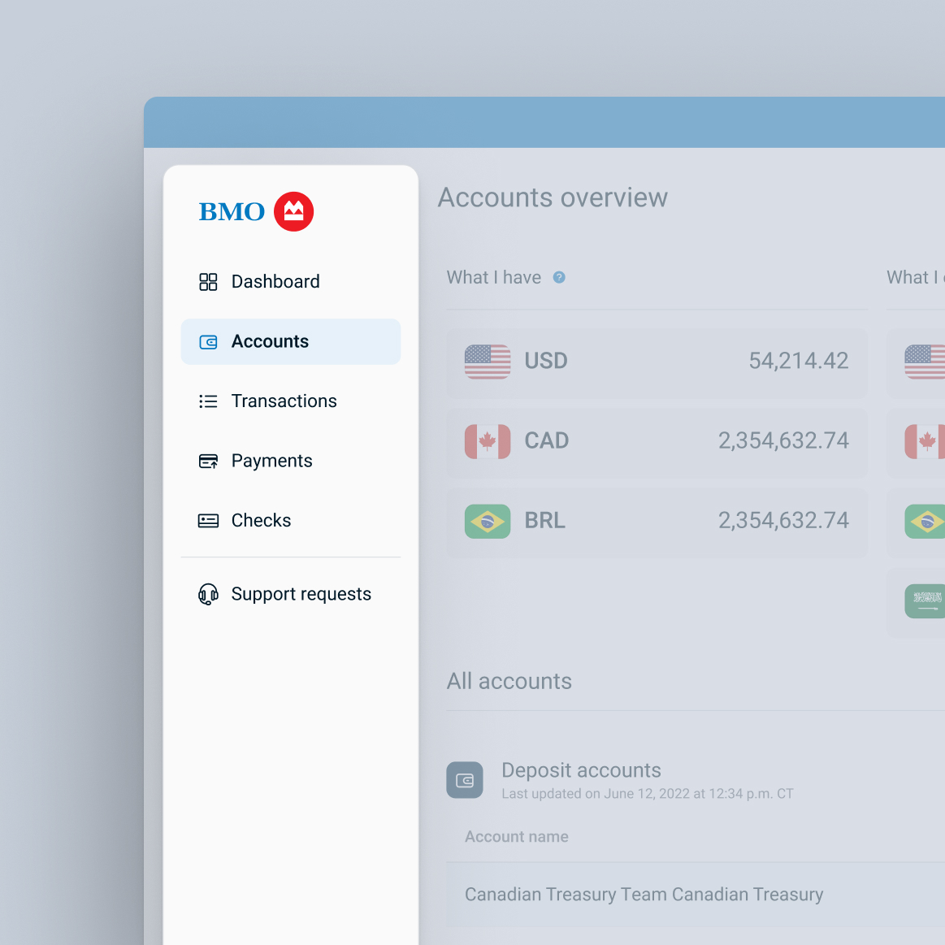Open the Payments icon in sidebar
The image size is (945, 945).
point(209,461)
